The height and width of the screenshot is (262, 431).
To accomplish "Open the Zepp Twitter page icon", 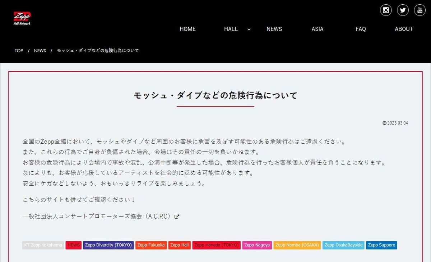I will [x=403, y=10].
